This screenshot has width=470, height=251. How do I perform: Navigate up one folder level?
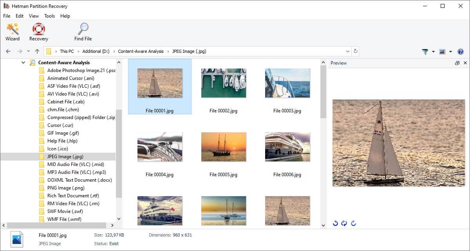37,51
